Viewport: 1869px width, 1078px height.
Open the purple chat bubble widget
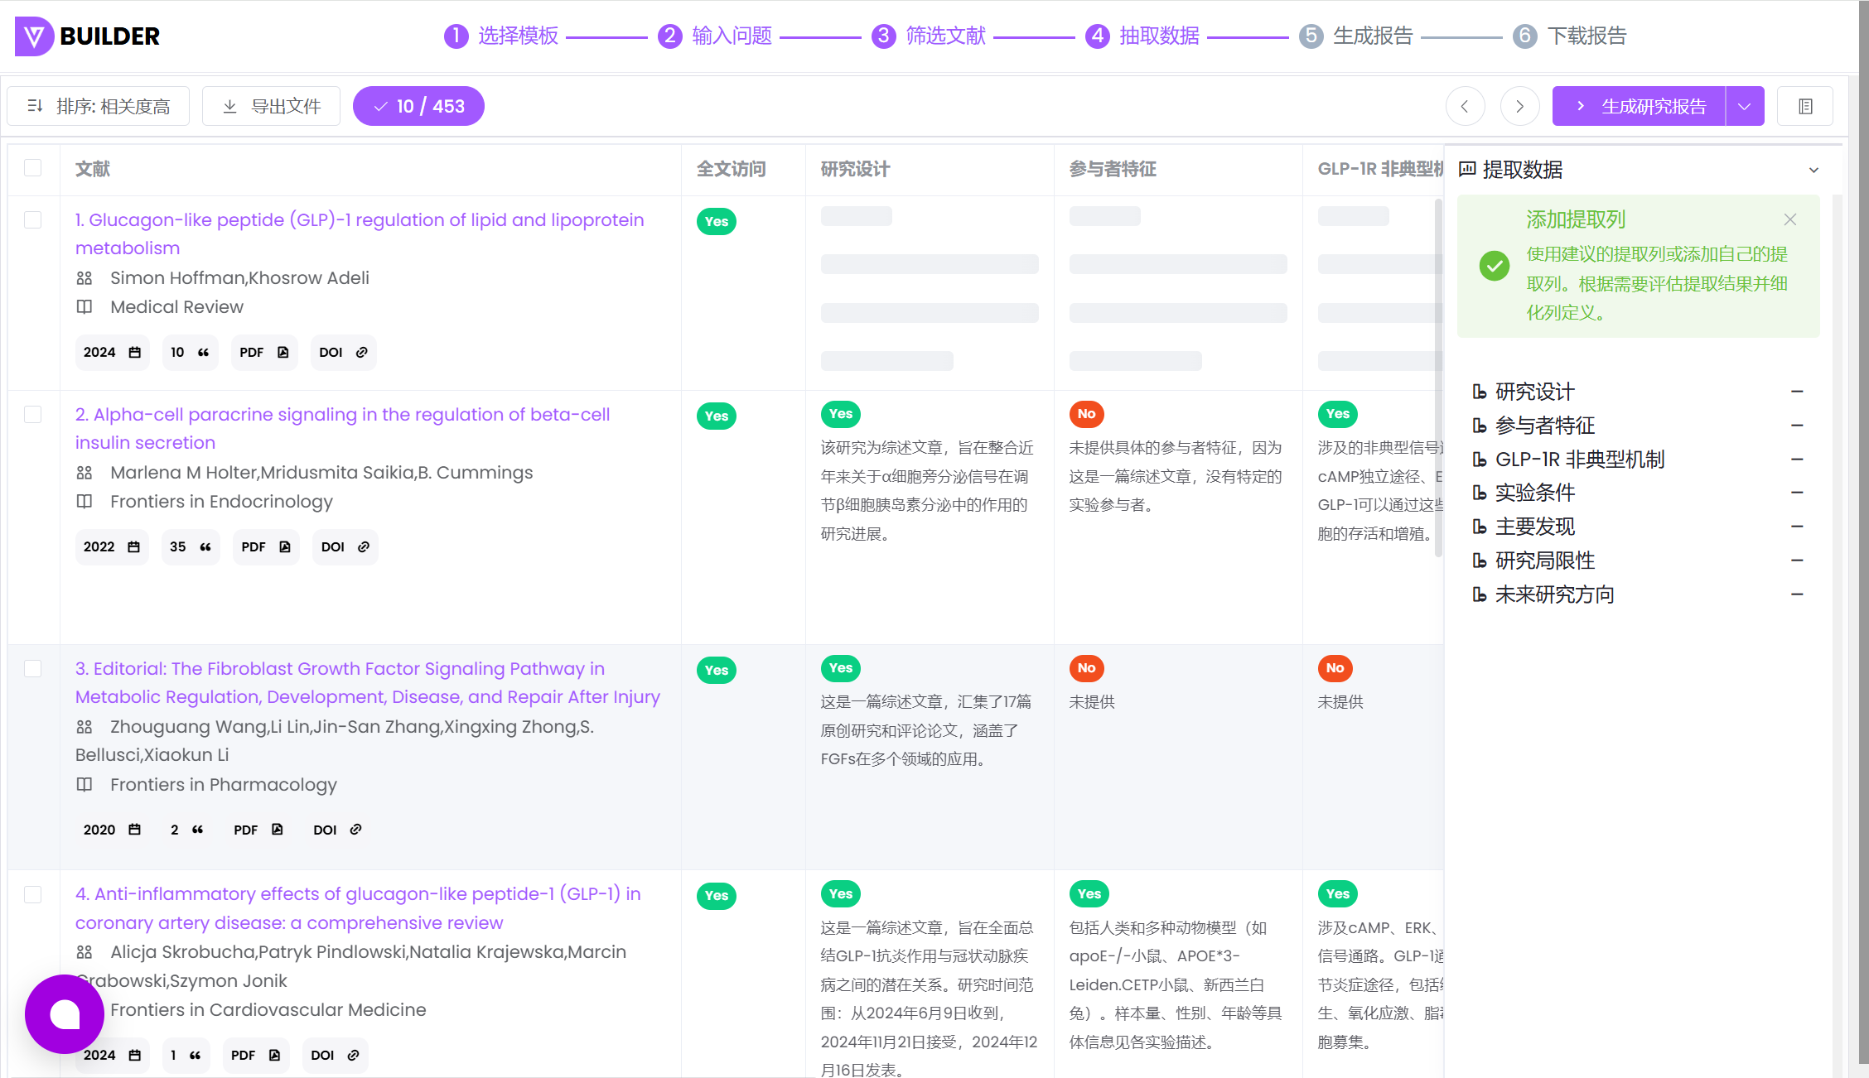click(x=65, y=1013)
